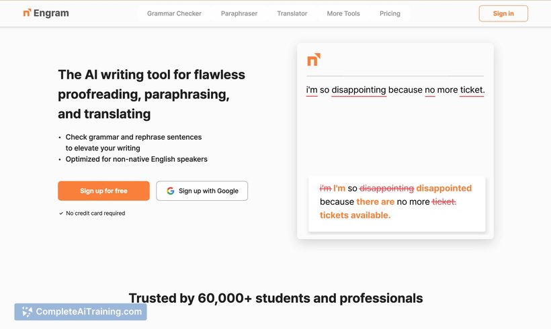Choose Sign up with Google

[202, 191]
